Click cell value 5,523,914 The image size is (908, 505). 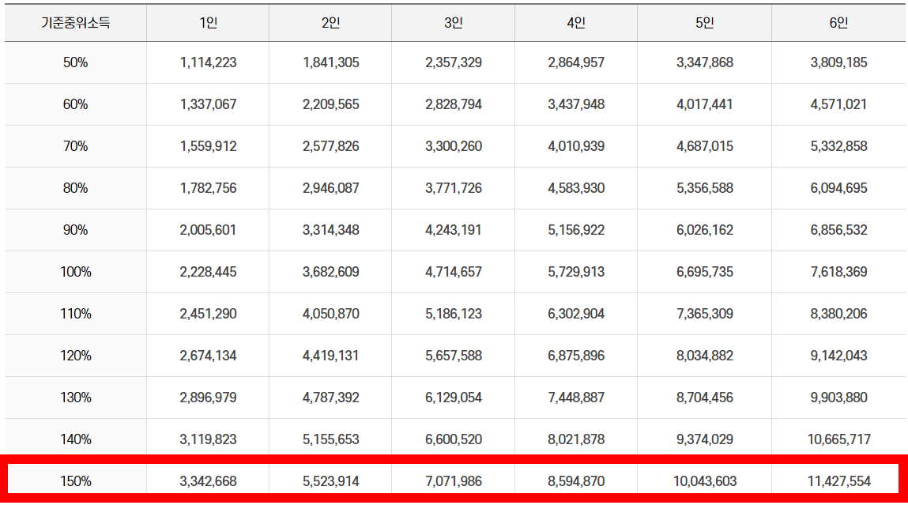[x=330, y=481]
